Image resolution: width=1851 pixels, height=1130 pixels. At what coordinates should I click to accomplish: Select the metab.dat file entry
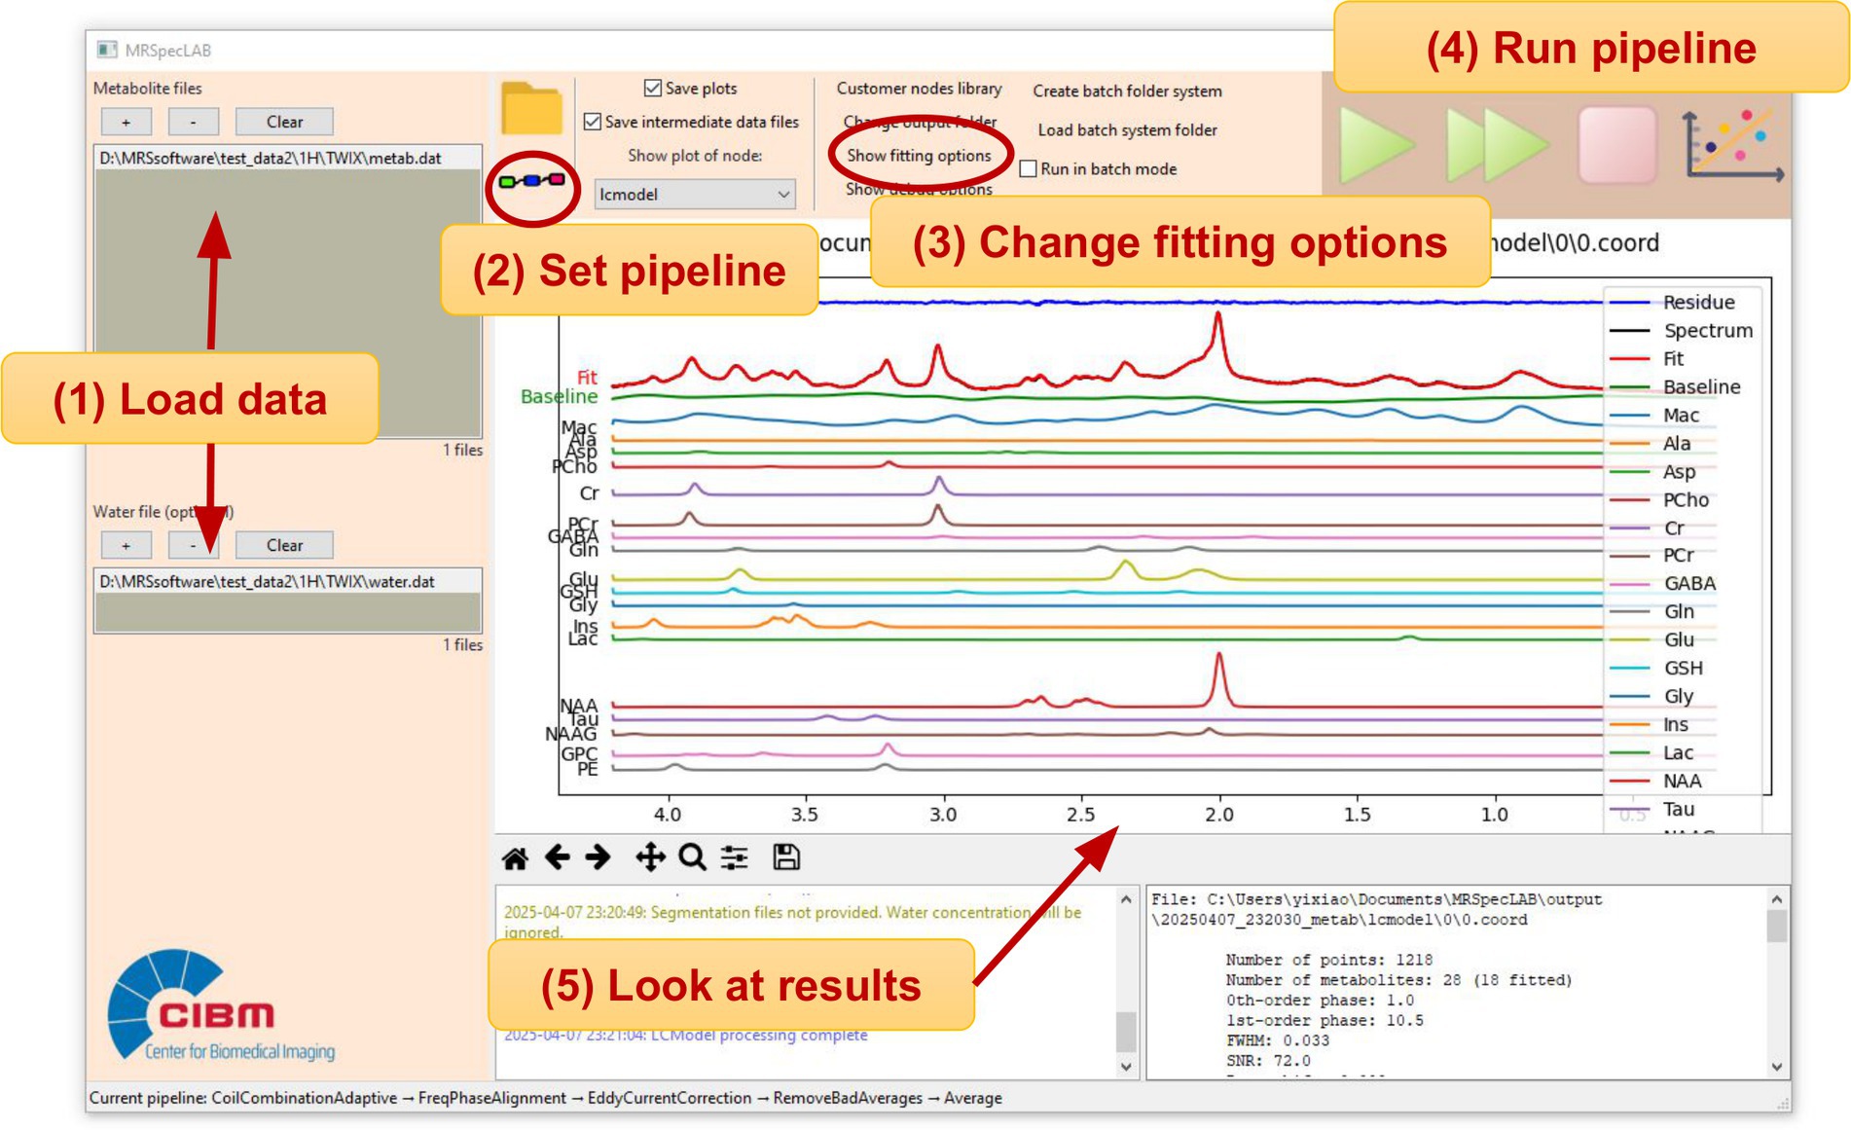coord(288,158)
